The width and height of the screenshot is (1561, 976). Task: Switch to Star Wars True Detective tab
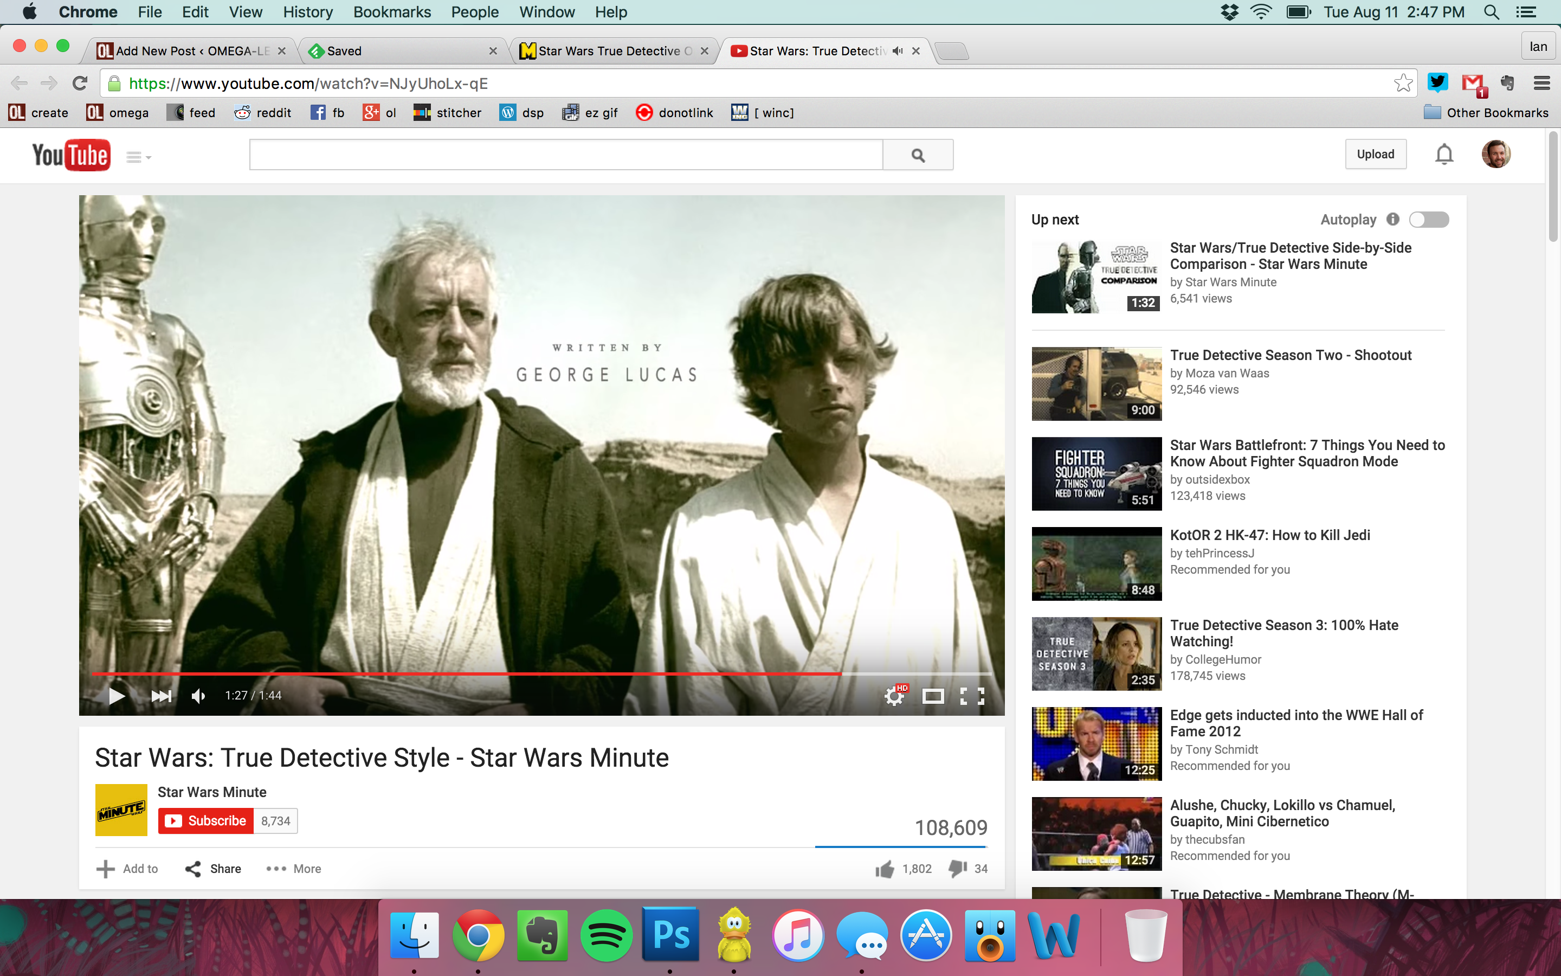(x=613, y=51)
